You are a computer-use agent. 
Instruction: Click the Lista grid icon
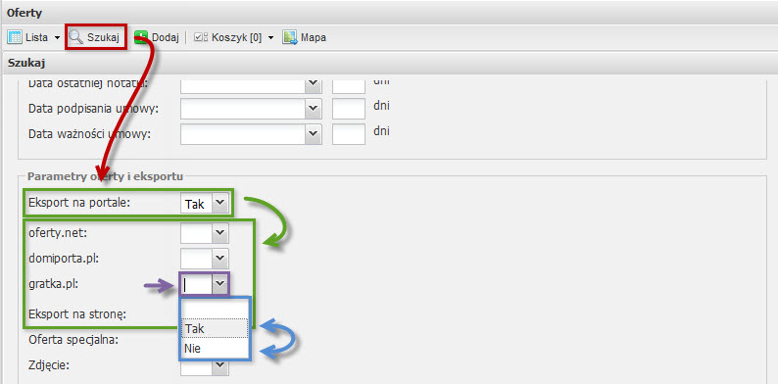(x=16, y=37)
